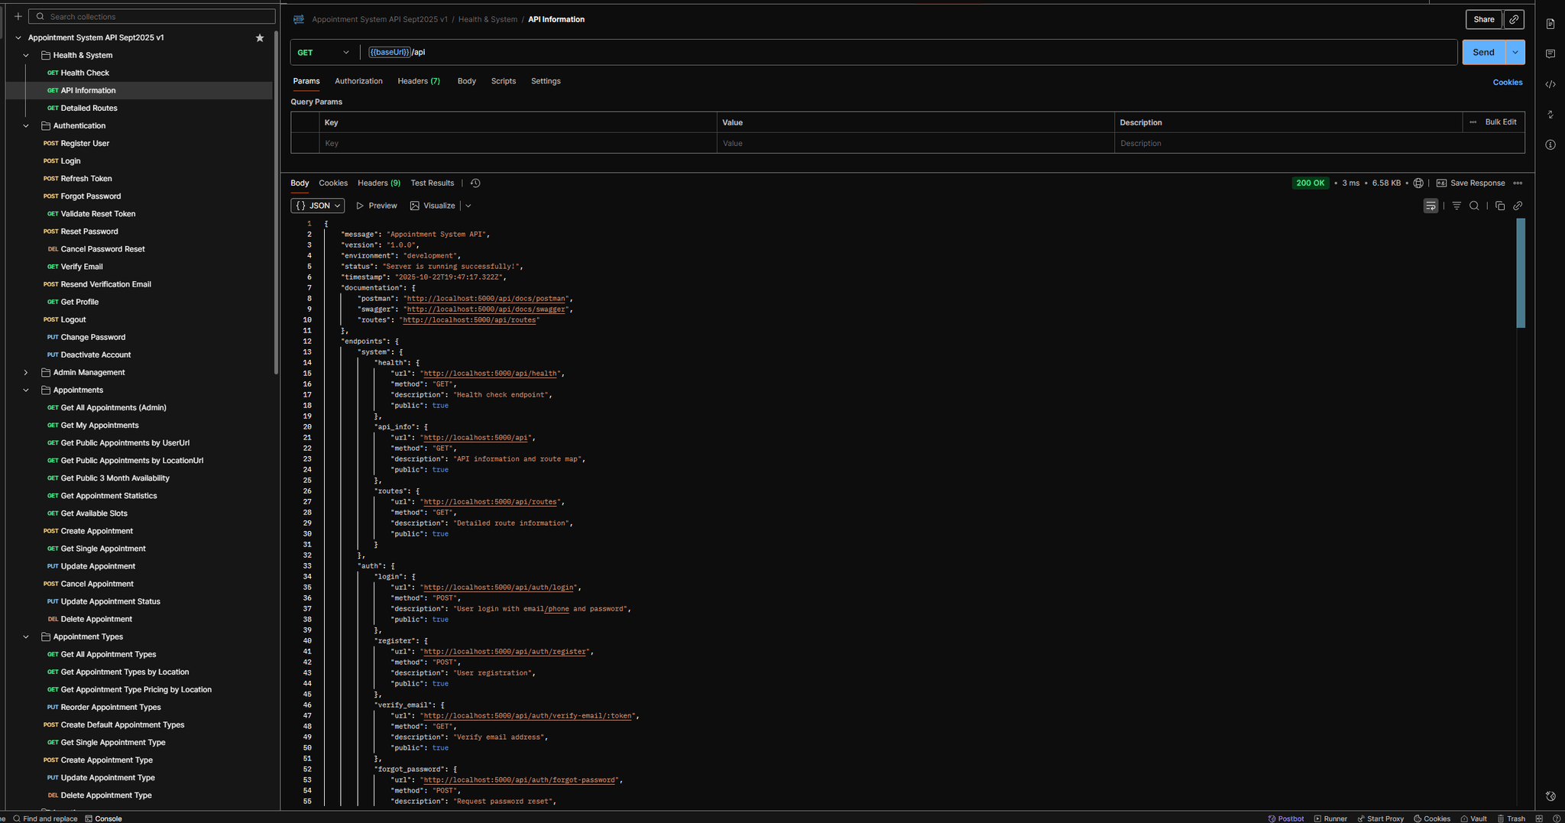Open the network globe icon in response bar
This screenshot has height=823, width=1565.
coord(1418,183)
